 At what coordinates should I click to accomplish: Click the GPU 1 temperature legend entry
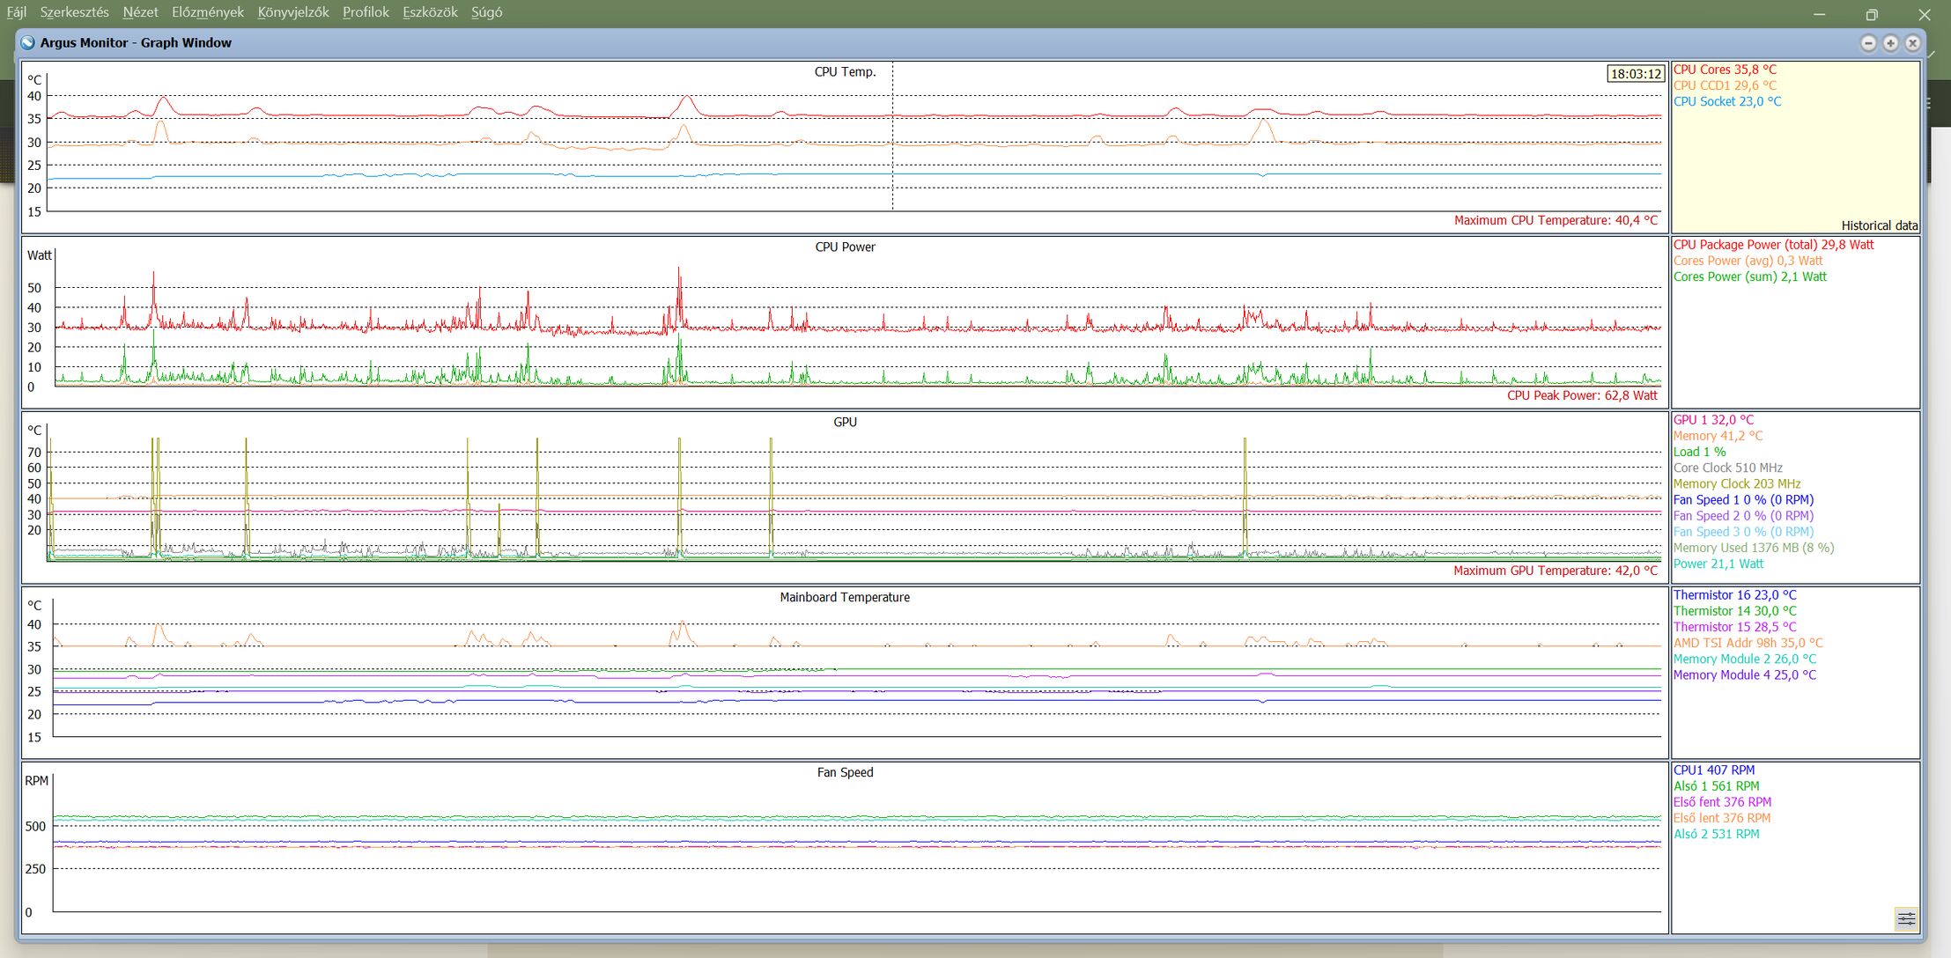coord(1713,420)
